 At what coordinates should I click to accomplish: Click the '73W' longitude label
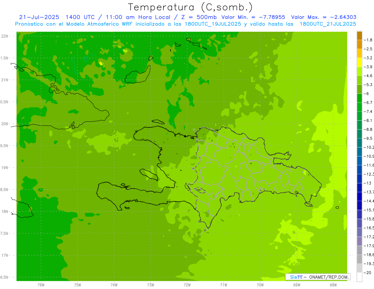pos(151,285)
